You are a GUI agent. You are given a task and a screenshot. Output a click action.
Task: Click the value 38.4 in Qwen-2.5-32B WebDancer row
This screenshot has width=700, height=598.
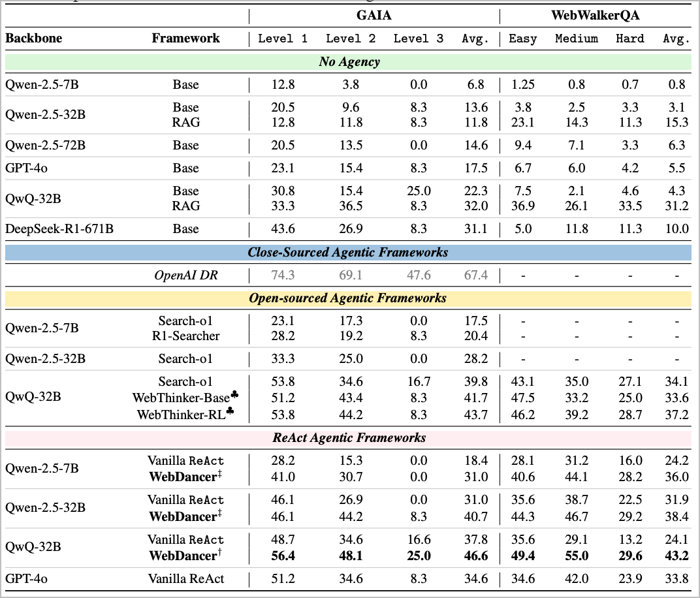pos(676,516)
